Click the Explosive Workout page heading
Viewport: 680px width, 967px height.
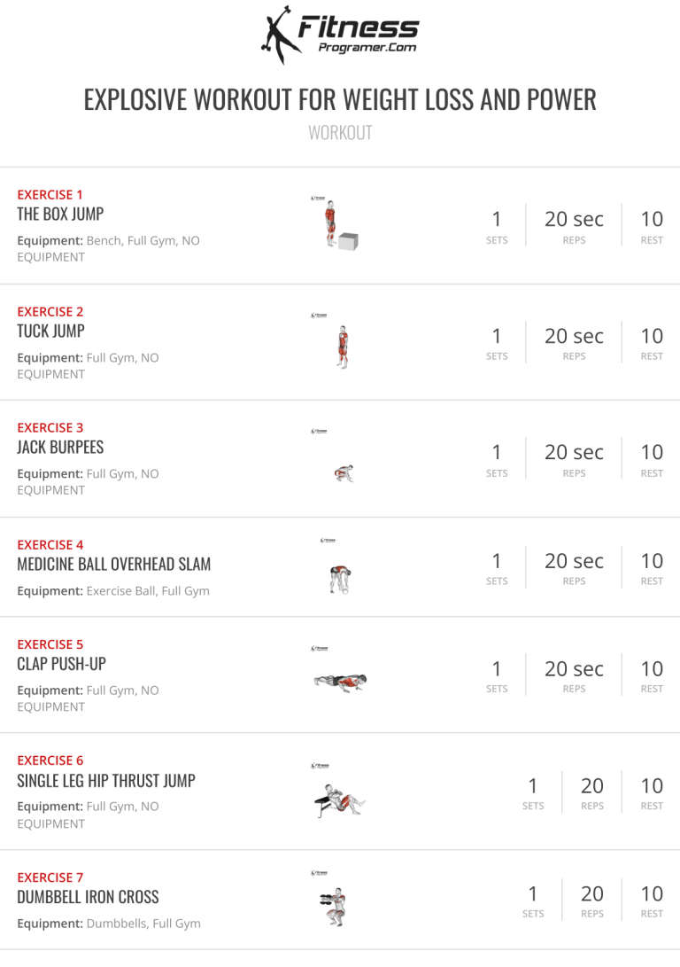pyautogui.click(x=340, y=99)
